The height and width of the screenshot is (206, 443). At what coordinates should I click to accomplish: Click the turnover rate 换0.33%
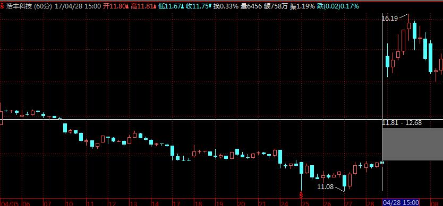tap(226, 6)
